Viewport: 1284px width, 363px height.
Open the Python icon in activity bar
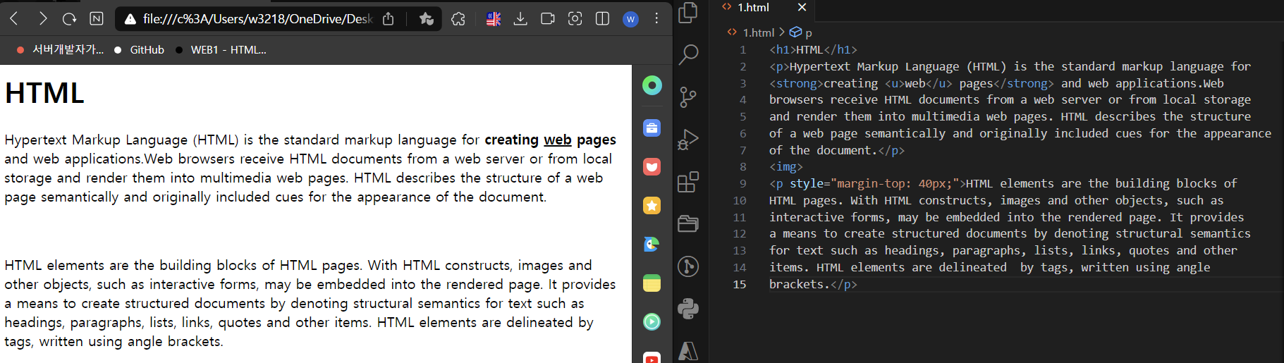click(x=688, y=309)
